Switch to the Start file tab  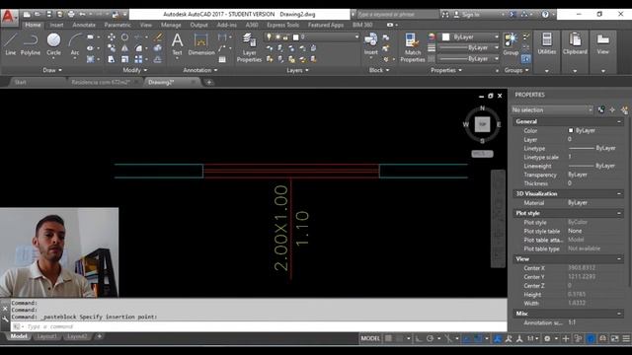20,82
